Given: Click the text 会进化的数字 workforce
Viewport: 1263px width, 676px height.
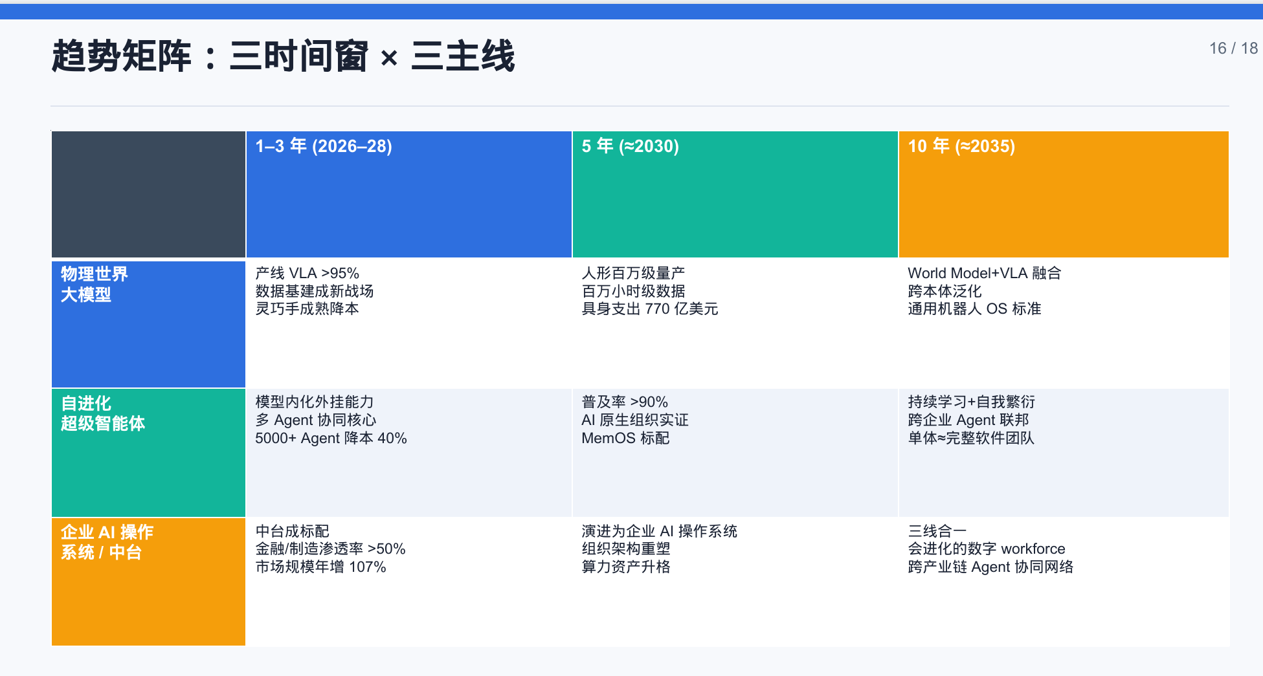Looking at the screenshot, I should point(986,549).
